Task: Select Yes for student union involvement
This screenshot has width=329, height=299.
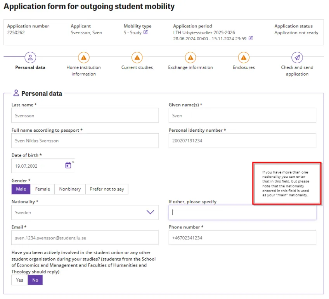Action: coord(19,280)
